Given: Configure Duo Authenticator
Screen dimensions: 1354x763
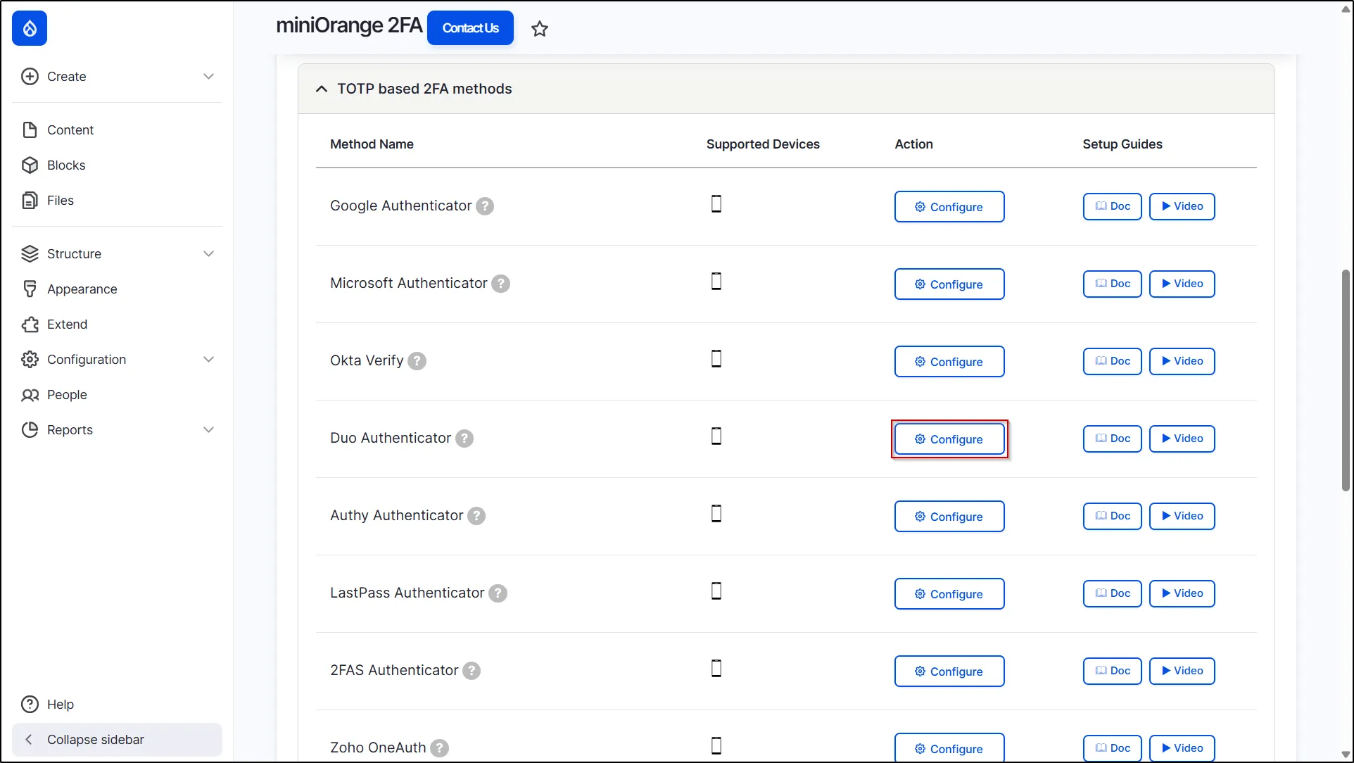Looking at the screenshot, I should [x=949, y=439].
